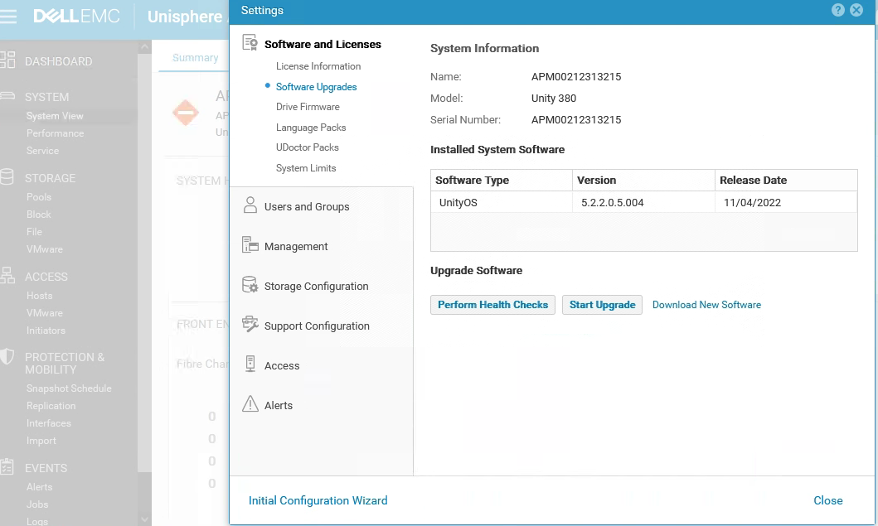Click the Protection shield icon
878x526 pixels.
click(7, 357)
